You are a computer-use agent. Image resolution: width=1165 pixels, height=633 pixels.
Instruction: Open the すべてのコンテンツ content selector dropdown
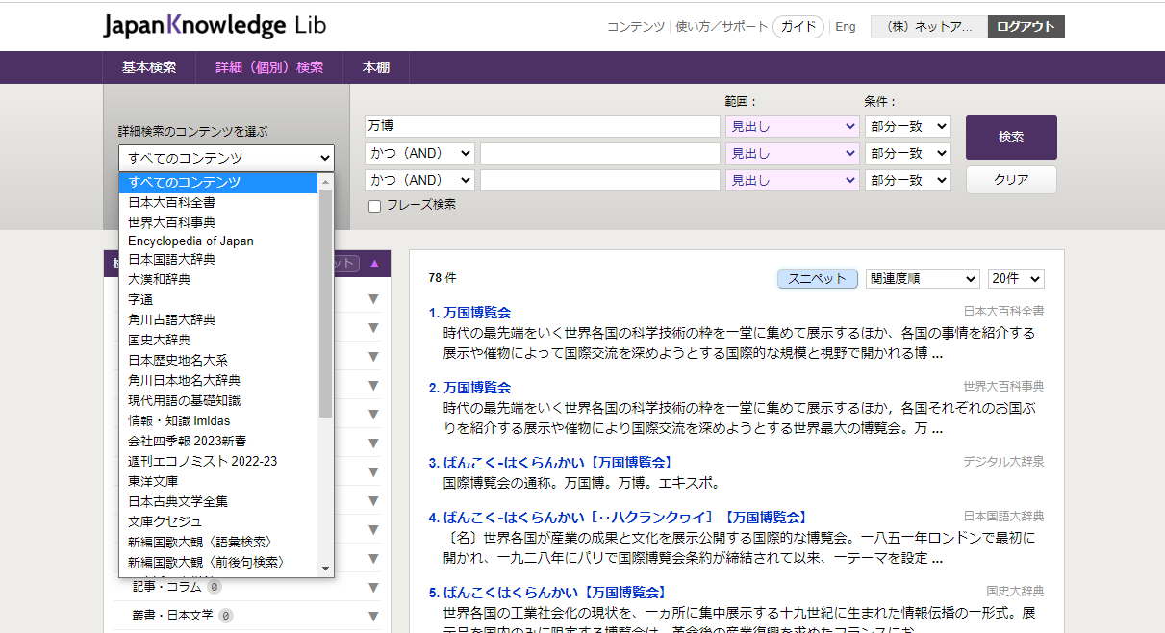point(226,158)
